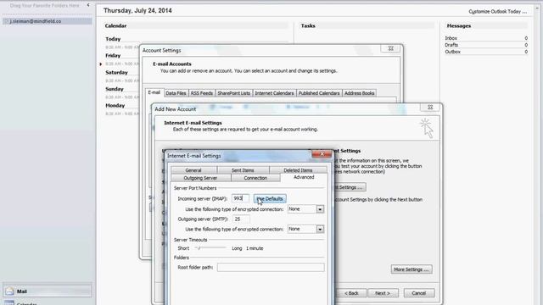Open Inbox in the Messages list

[x=451, y=38]
